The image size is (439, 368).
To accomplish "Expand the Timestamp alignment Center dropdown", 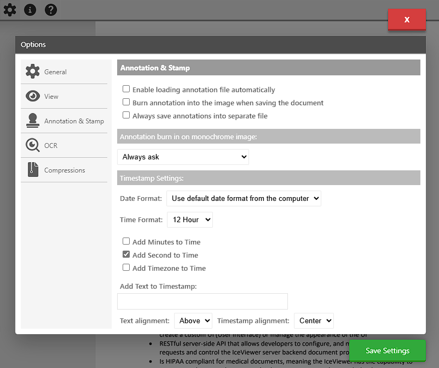I will [314, 320].
